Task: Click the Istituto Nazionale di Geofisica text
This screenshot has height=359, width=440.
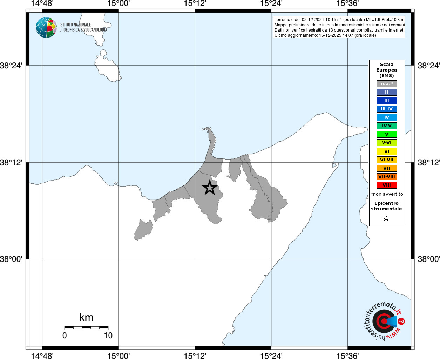Action: click(x=83, y=27)
